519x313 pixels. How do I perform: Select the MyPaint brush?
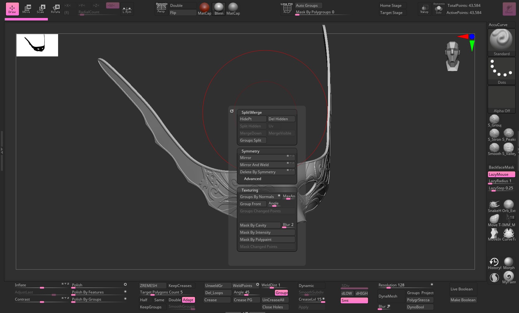509,277
